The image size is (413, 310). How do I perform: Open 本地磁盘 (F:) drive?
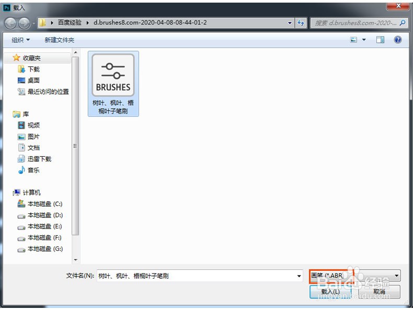[x=44, y=238]
